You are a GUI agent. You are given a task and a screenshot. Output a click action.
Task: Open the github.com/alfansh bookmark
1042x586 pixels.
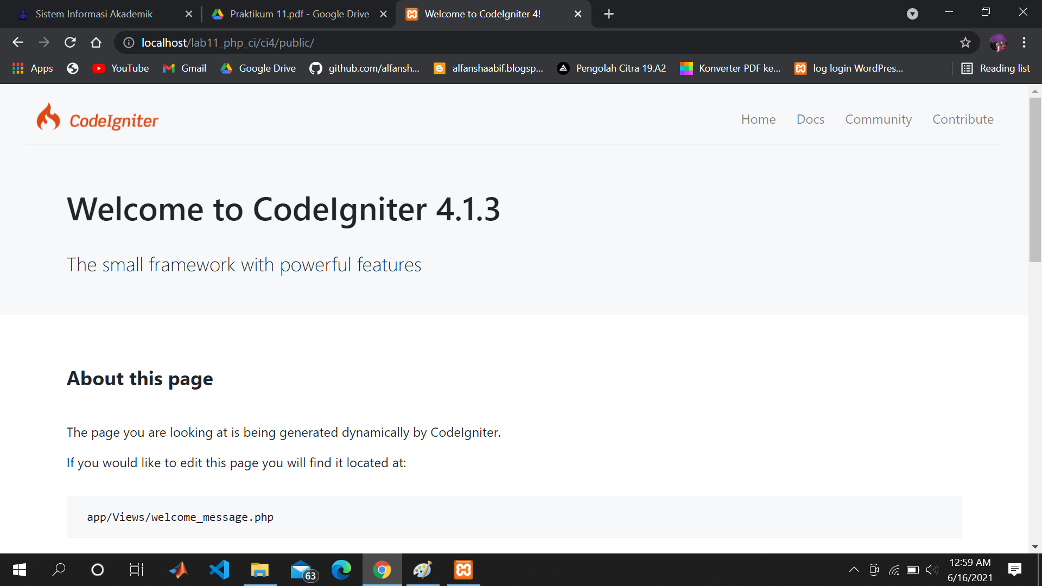point(365,68)
